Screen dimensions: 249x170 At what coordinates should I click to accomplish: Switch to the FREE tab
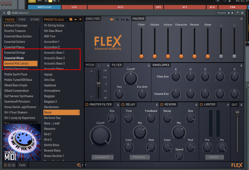coord(22,19)
